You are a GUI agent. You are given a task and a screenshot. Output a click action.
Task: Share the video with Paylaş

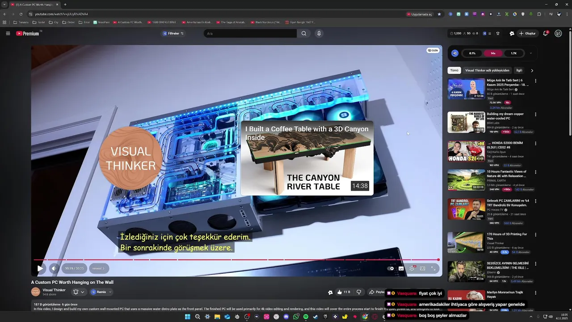[x=377, y=292]
